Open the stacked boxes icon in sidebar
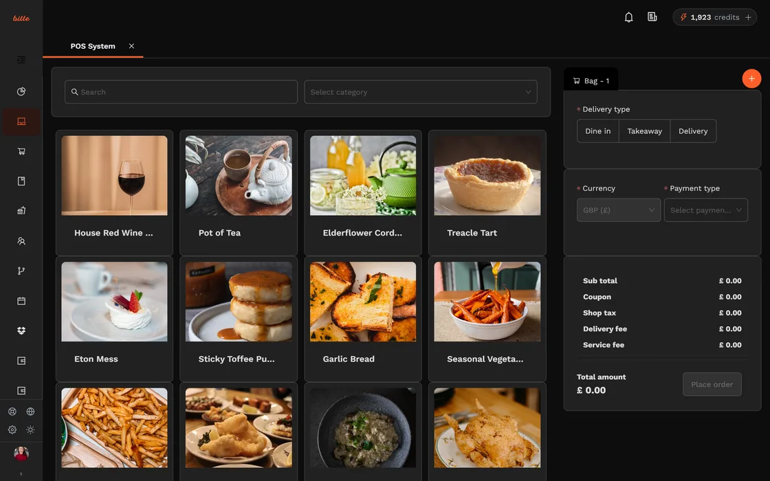Image resolution: width=770 pixels, height=481 pixels. (21, 331)
